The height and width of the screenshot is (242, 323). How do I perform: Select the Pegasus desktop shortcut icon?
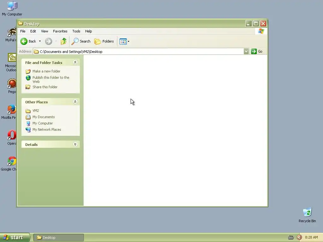pyautogui.click(x=12, y=86)
